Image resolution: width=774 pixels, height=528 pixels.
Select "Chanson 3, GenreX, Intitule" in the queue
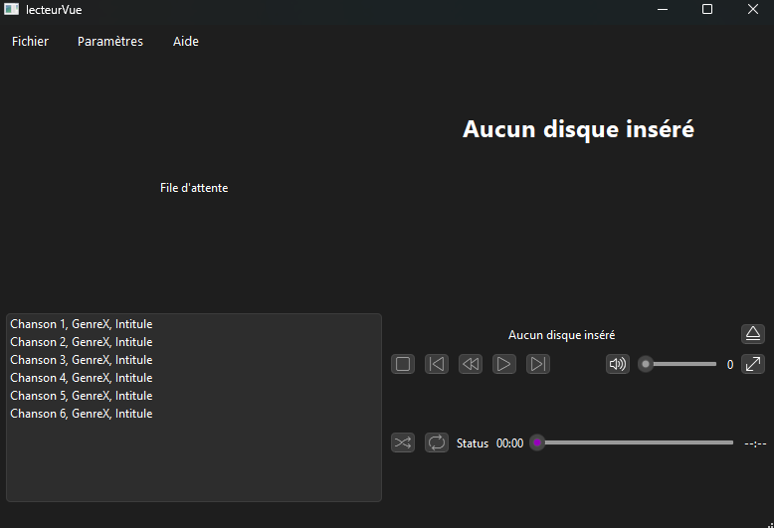pyautogui.click(x=193, y=360)
